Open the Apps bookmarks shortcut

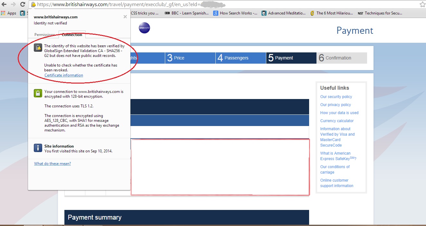click(9, 13)
